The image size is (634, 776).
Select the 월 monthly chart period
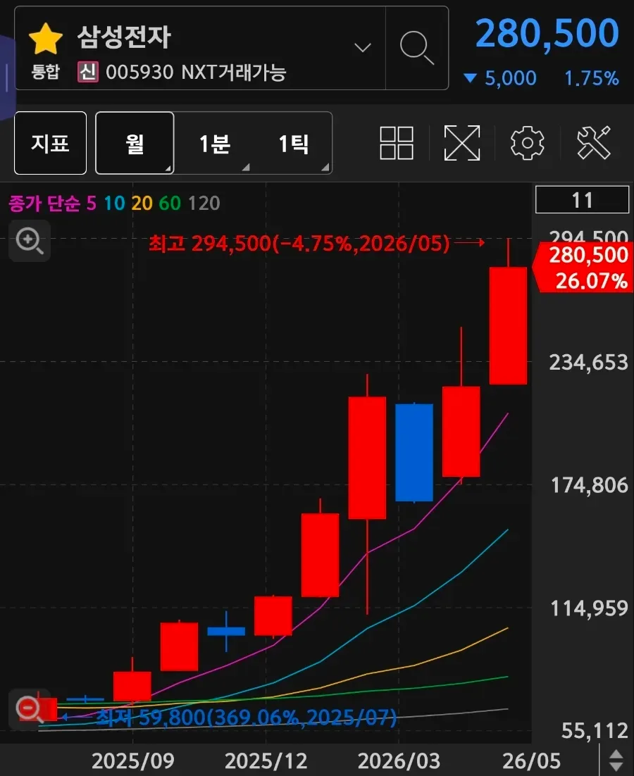coord(135,143)
